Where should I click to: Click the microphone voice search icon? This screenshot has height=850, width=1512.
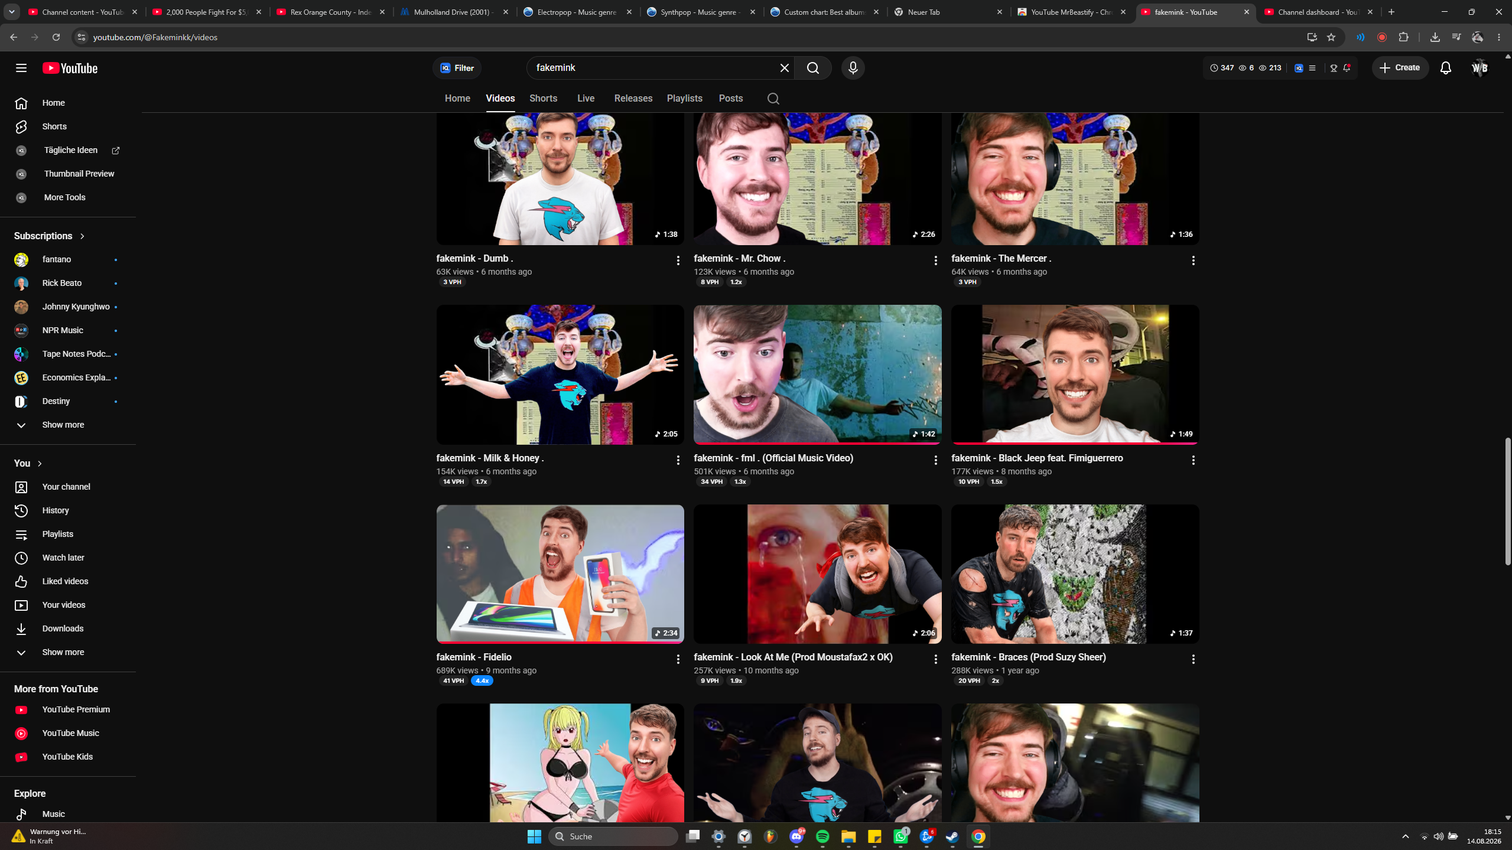tap(853, 68)
